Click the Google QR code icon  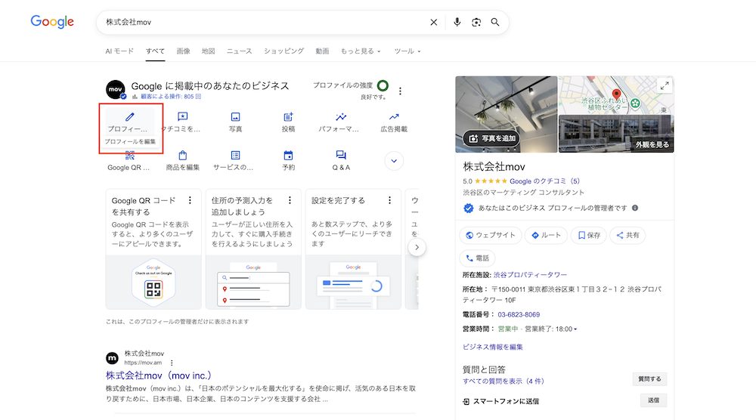(x=129, y=156)
